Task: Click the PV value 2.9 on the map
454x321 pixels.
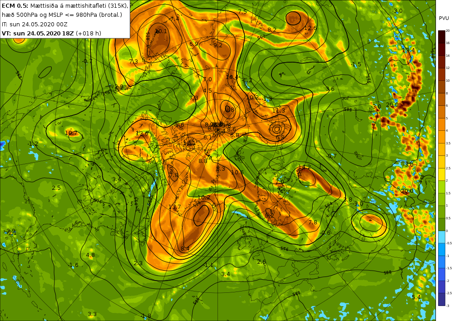Action: click(118, 87)
